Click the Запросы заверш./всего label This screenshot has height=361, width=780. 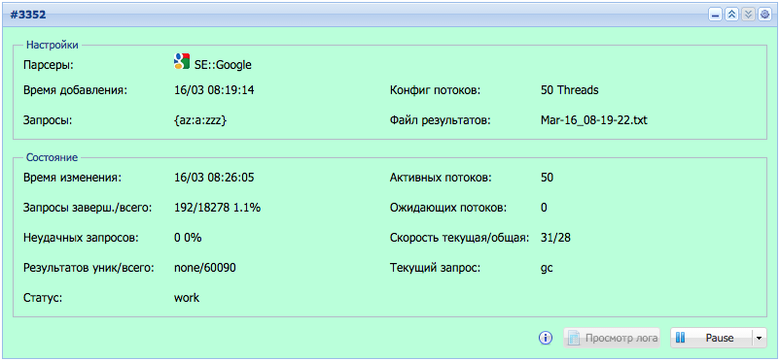88,208
